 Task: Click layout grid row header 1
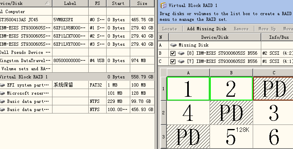[164, 89]
